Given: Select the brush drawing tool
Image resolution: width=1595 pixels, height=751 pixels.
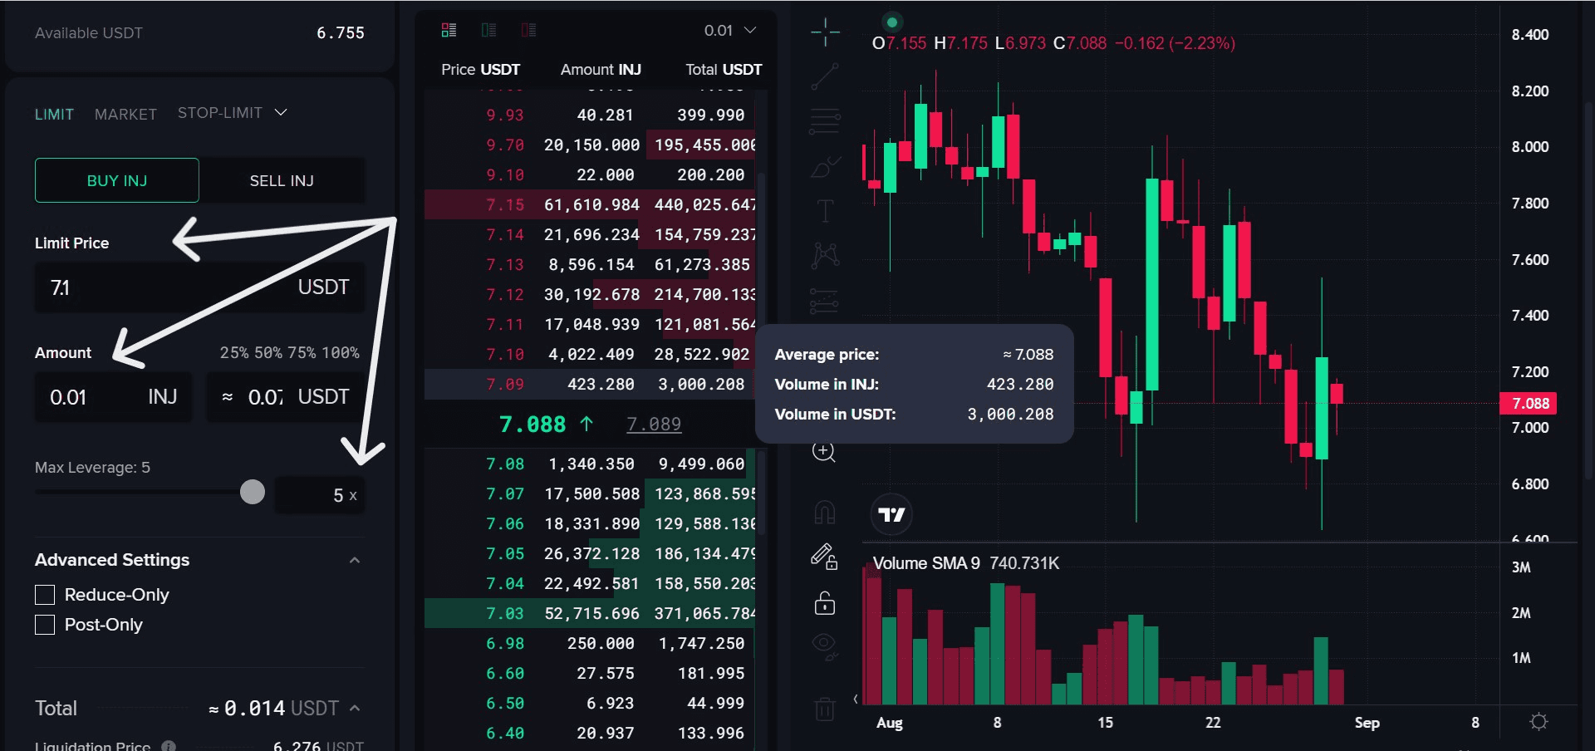Looking at the screenshot, I should point(825,166).
